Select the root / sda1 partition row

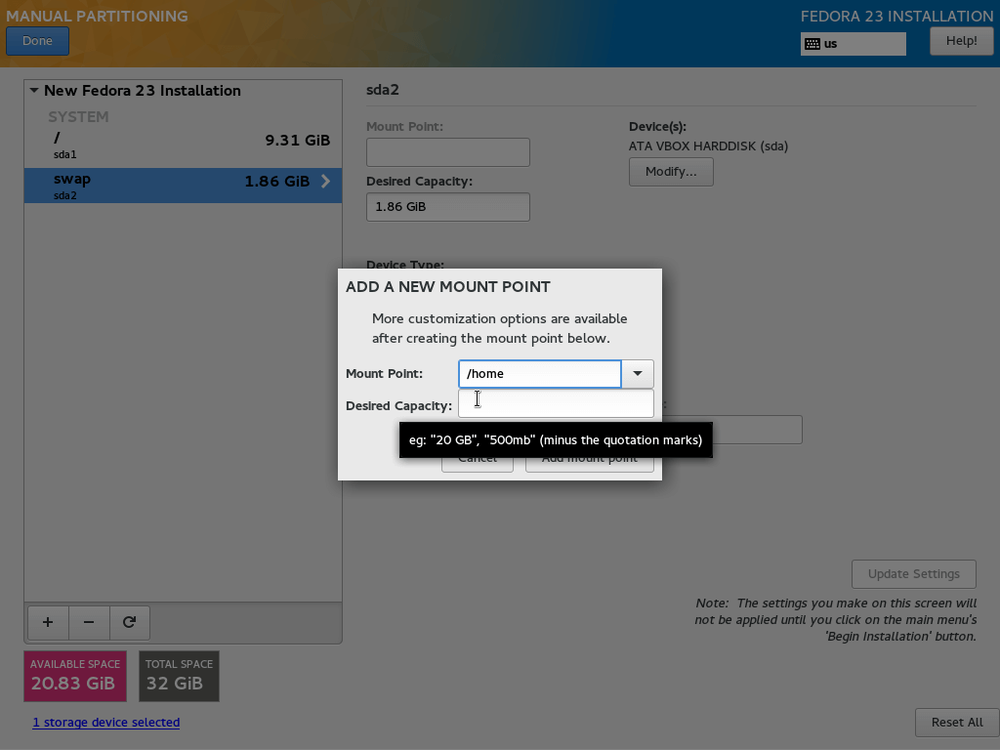(183, 146)
